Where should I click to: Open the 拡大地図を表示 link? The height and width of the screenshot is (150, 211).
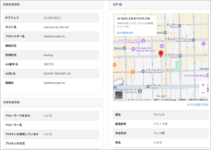tap(125, 33)
